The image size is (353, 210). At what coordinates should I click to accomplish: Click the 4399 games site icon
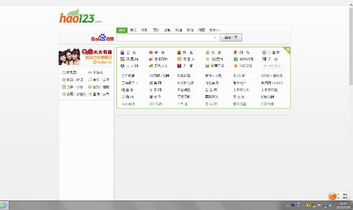point(236,59)
